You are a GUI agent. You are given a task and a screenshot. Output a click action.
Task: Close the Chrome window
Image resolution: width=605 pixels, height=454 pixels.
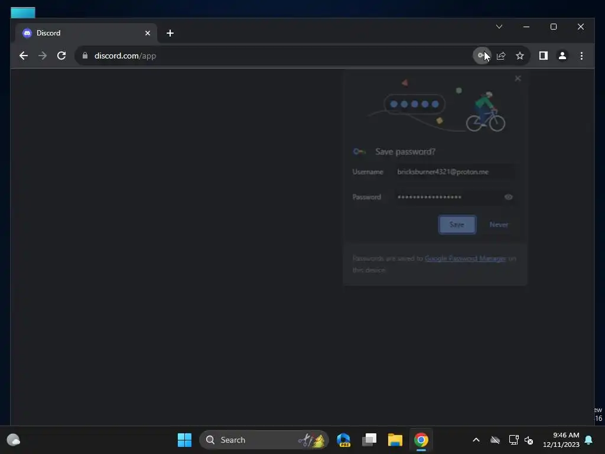(580, 27)
